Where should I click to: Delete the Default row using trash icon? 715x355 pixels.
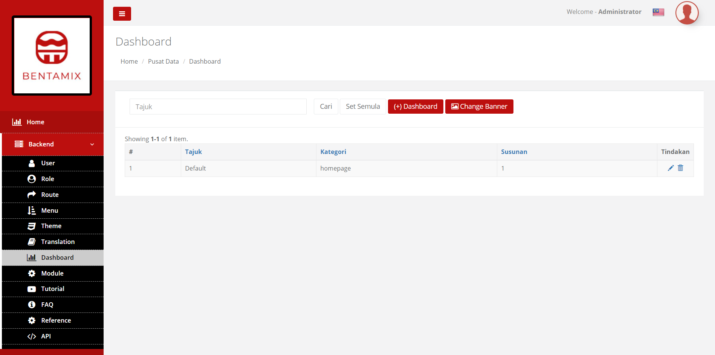tap(680, 168)
